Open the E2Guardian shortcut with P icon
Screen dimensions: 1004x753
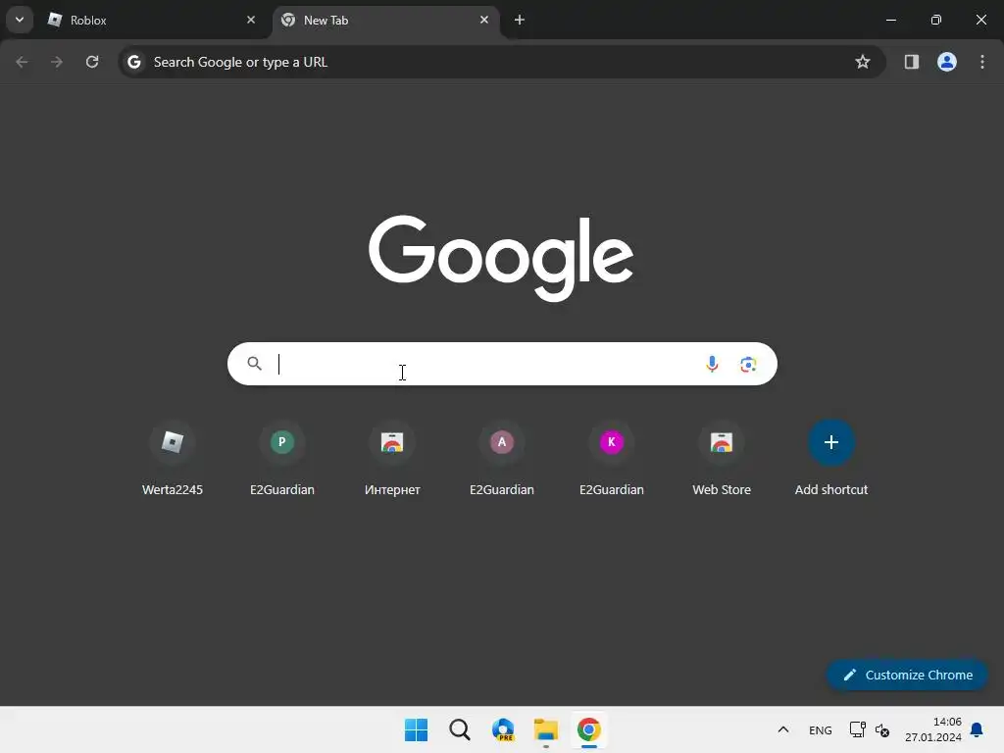coord(282,459)
